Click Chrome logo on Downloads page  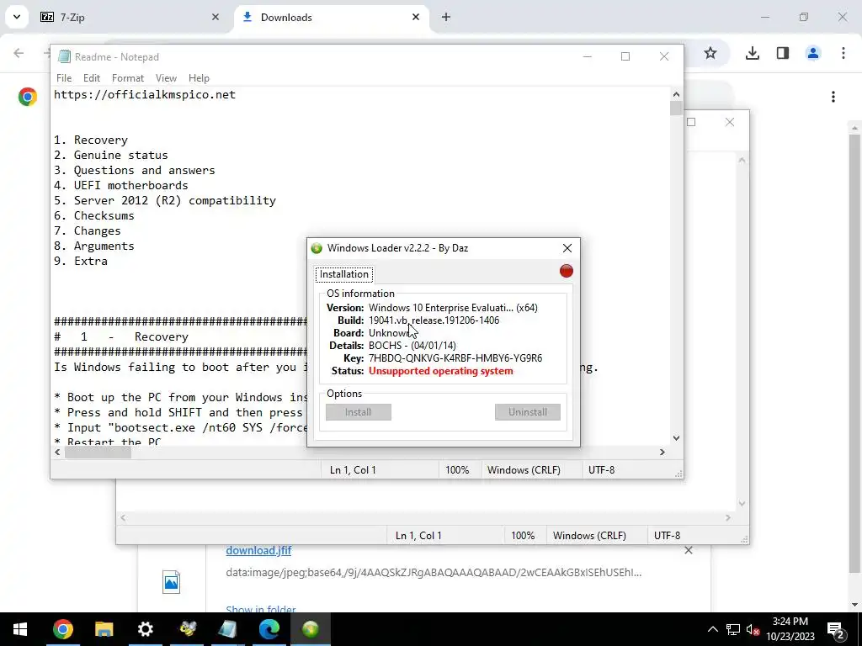(28, 97)
